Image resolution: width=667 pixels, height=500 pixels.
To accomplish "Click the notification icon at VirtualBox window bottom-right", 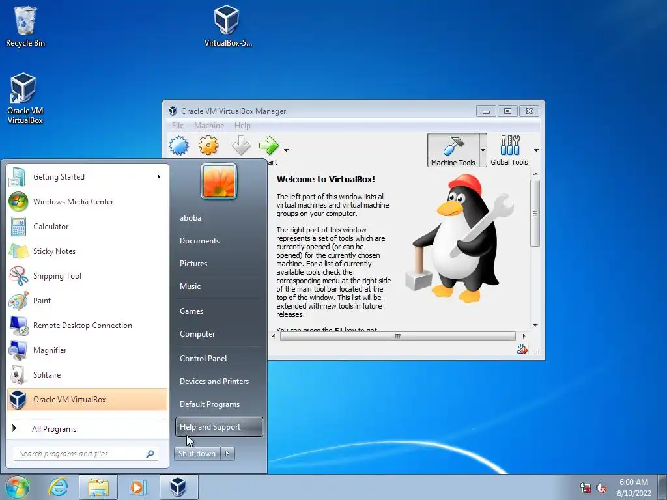I will point(522,350).
